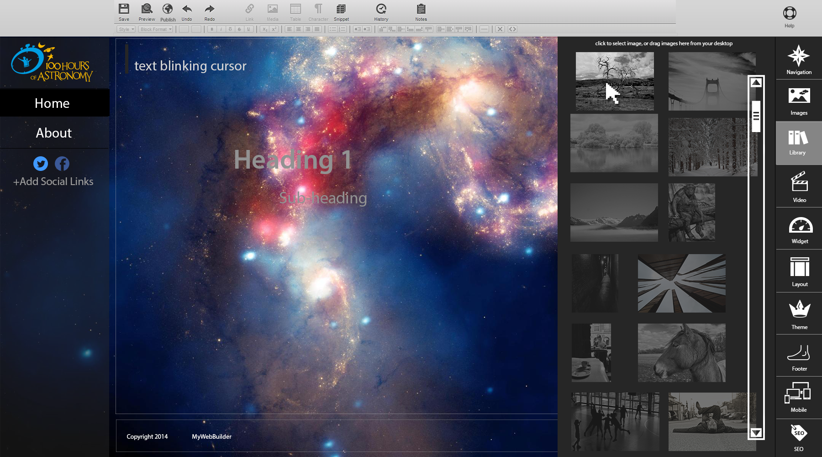Click +Add Social Links
Screen dimensions: 822x457
pos(53,181)
